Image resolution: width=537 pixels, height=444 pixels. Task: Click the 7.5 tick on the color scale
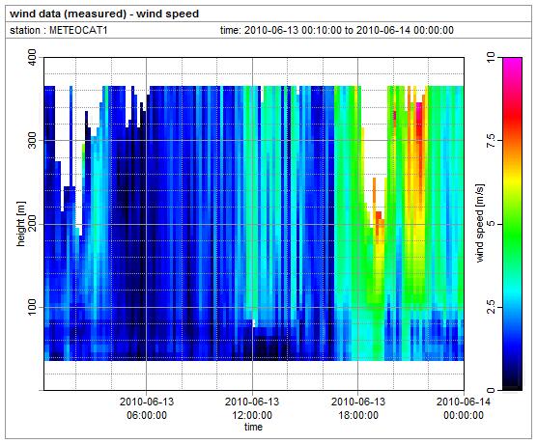[x=491, y=140]
